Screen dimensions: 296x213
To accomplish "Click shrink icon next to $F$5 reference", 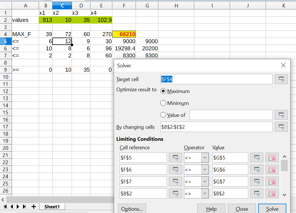I will tap(175, 158).
